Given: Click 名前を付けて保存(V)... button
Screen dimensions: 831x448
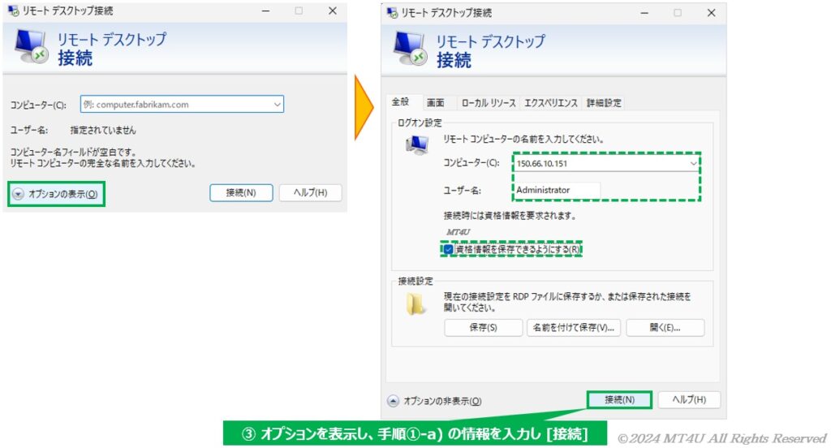Looking at the screenshot, I should (x=574, y=328).
